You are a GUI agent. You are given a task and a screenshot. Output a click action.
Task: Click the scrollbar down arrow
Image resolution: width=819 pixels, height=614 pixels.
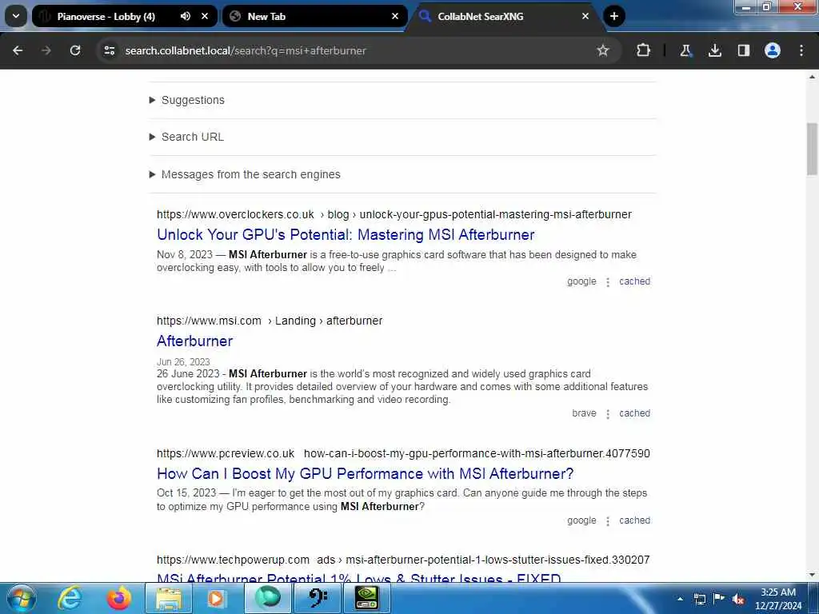pyautogui.click(x=812, y=575)
